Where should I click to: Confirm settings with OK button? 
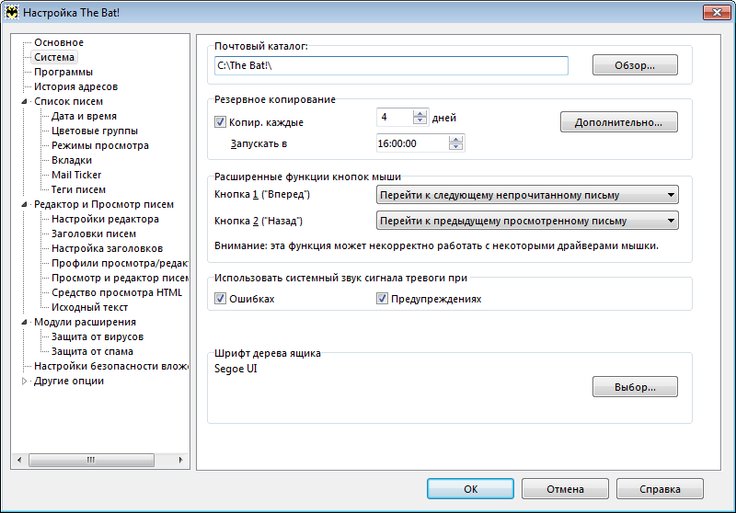(470, 488)
